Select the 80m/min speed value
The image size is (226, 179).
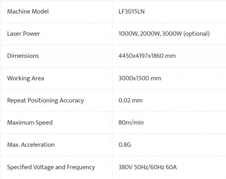[131, 122]
